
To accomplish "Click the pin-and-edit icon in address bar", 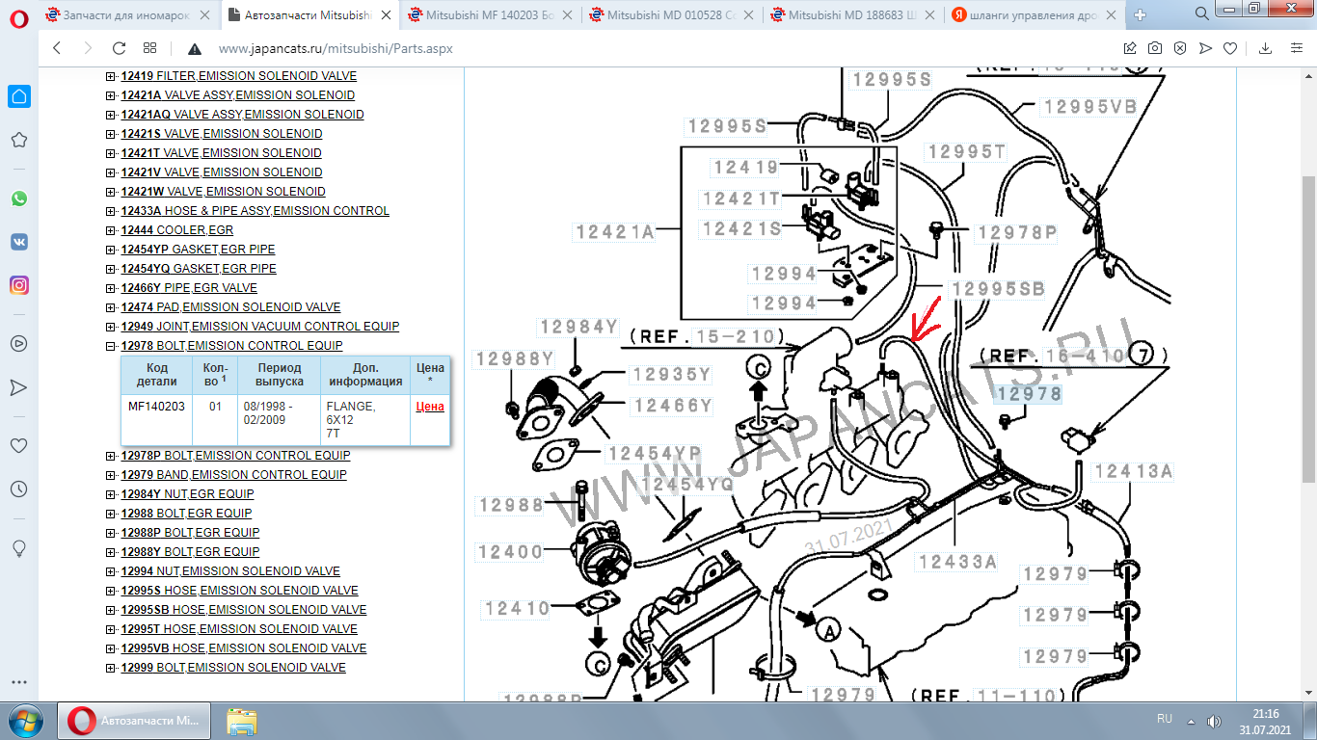I will click(x=1130, y=48).
